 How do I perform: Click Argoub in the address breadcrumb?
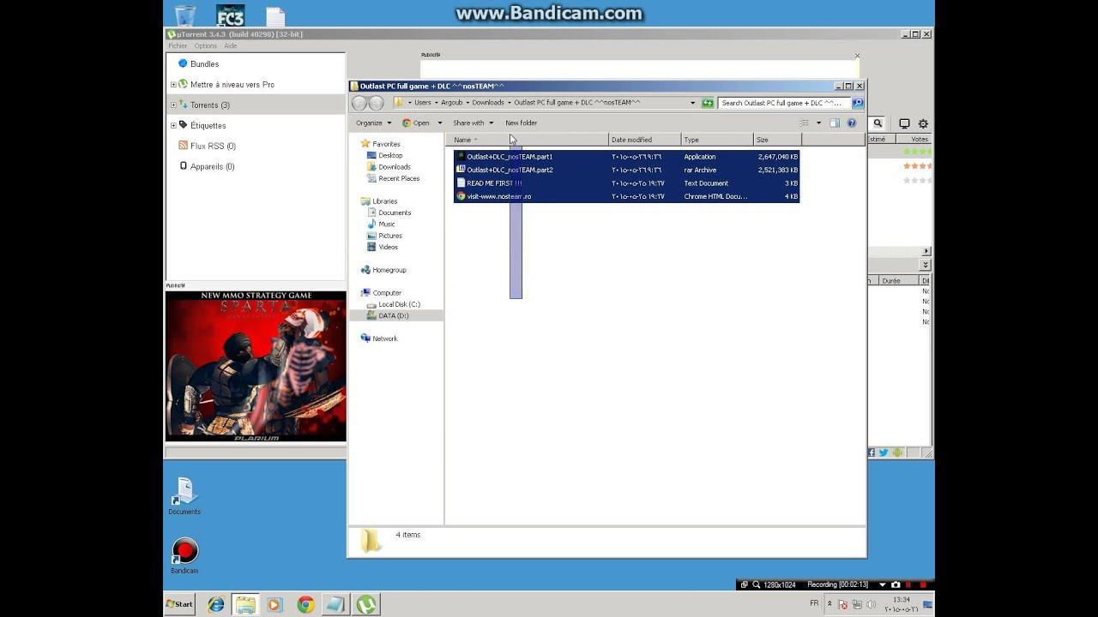point(451,103)
